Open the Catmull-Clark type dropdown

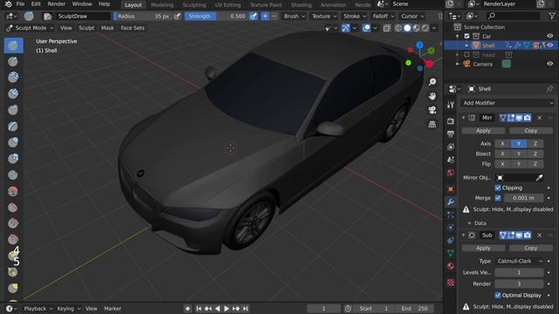(x=521, y=261)
